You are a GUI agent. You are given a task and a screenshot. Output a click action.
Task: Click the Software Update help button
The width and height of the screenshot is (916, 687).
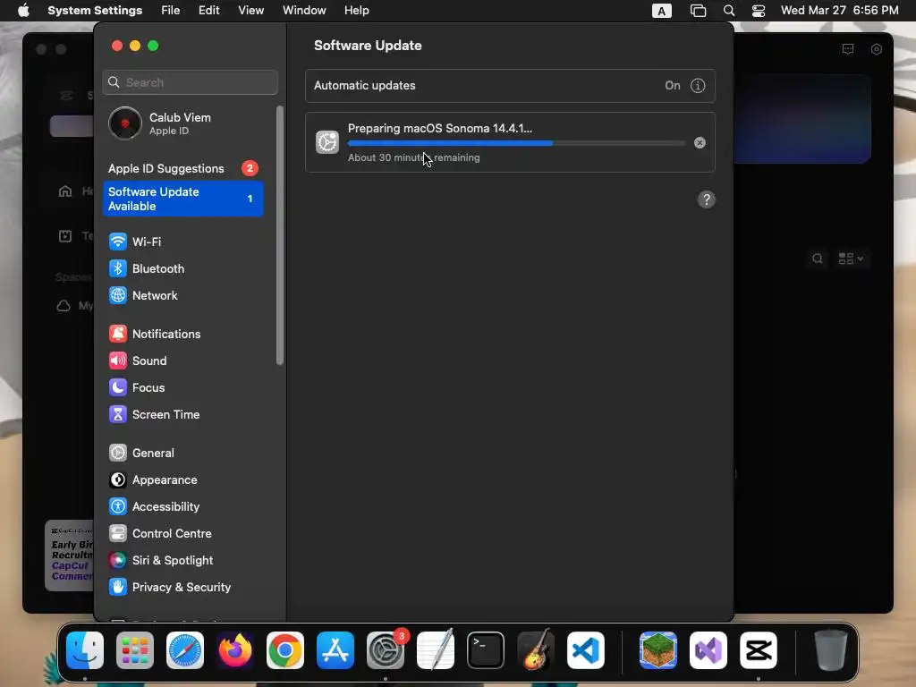(707, 199)
